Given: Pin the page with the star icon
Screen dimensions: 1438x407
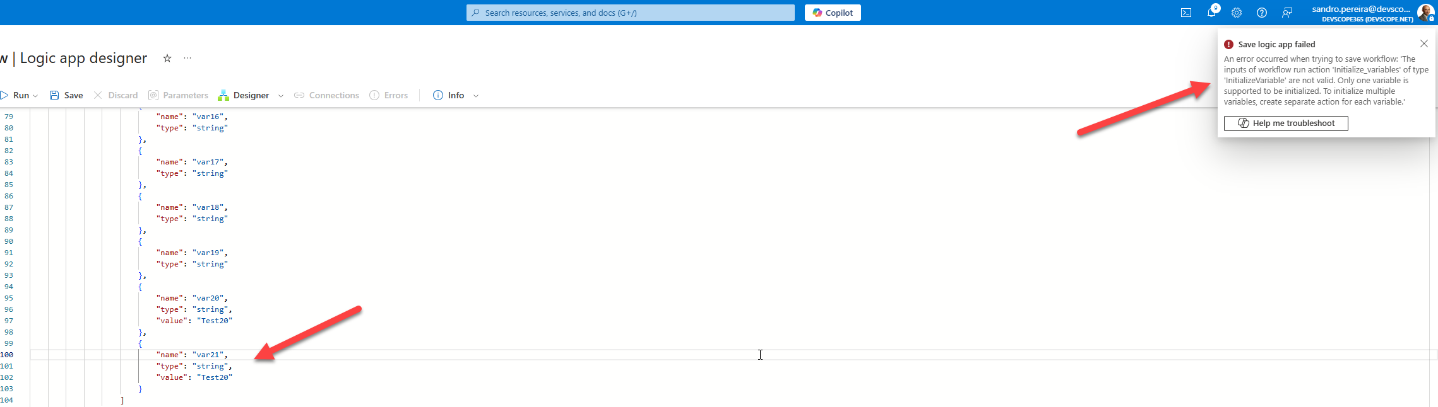Looking at the screenshot, I should pyautogui.click(x=167, y=59).
